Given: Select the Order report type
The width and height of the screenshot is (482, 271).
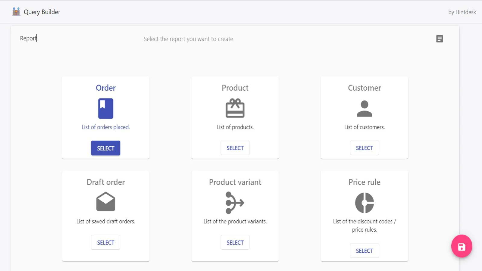Looking at the screenshot, I should click(105, 148).
